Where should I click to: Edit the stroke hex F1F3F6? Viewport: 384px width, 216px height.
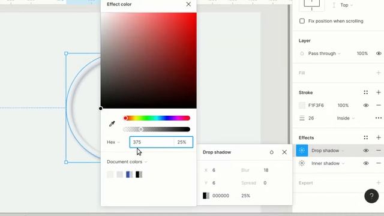click(x=316, y=106)
